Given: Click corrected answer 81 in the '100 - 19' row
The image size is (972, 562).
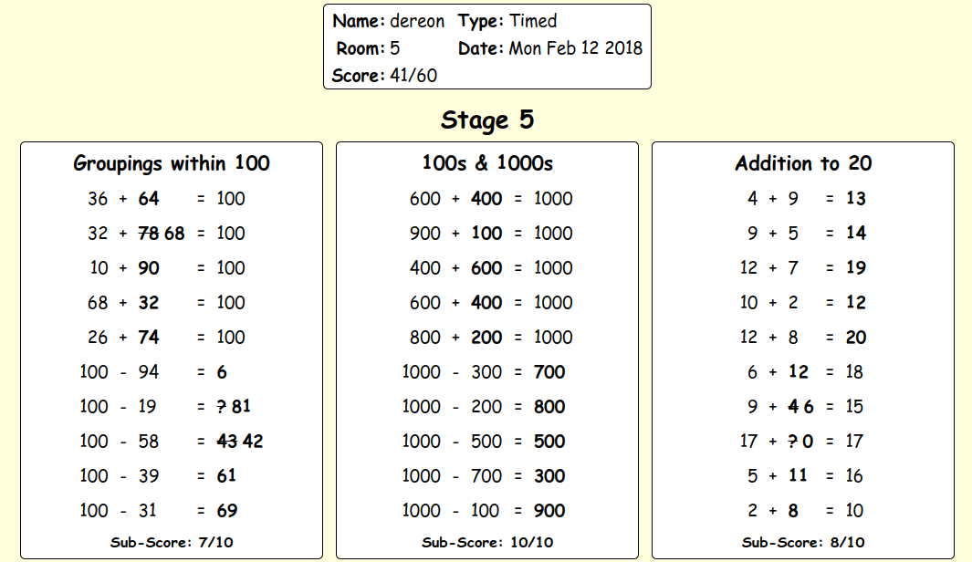Looking at the screenshot, I should (241, 407).
